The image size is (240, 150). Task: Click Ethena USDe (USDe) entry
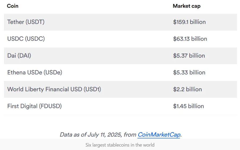(x=35, y=72)
